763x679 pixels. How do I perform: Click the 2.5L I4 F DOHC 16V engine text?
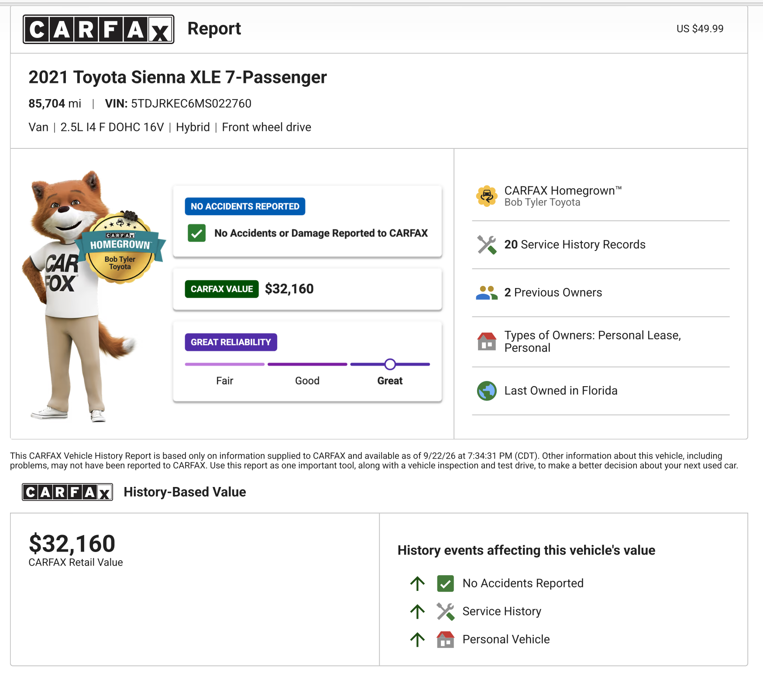(112, 127)
